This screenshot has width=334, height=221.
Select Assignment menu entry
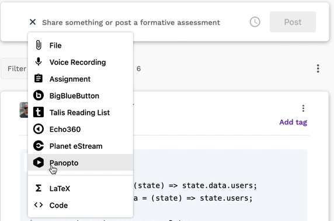click(x=81, y=79)
